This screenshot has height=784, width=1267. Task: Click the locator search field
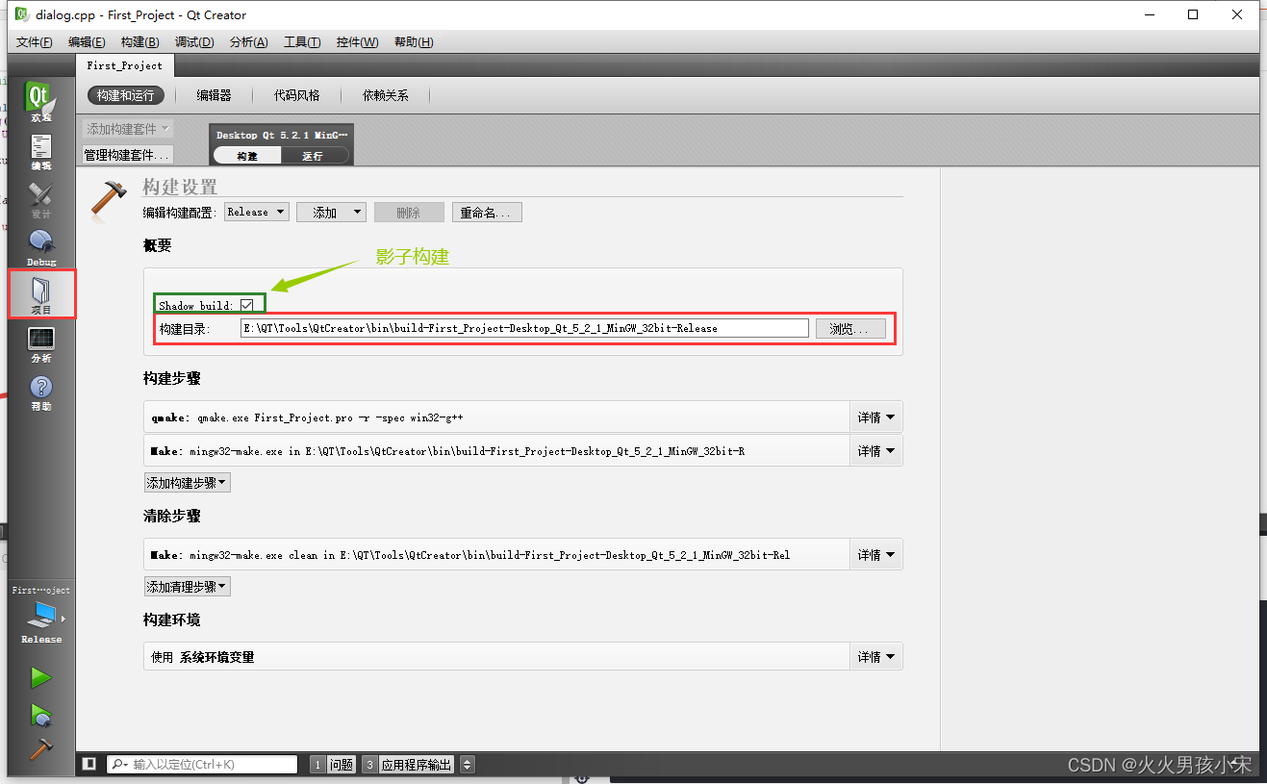pos(202,764)
